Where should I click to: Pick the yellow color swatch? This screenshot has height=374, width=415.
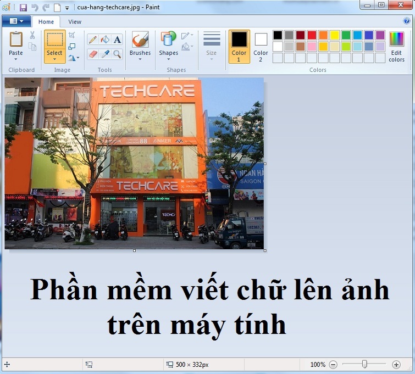click(x=335, y=35)
